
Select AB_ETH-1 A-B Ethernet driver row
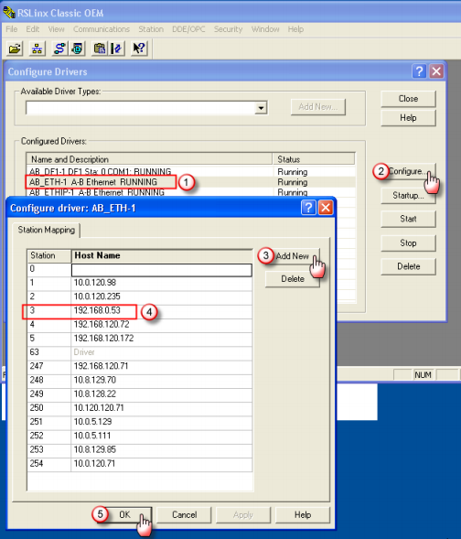[x=190, y=182]
